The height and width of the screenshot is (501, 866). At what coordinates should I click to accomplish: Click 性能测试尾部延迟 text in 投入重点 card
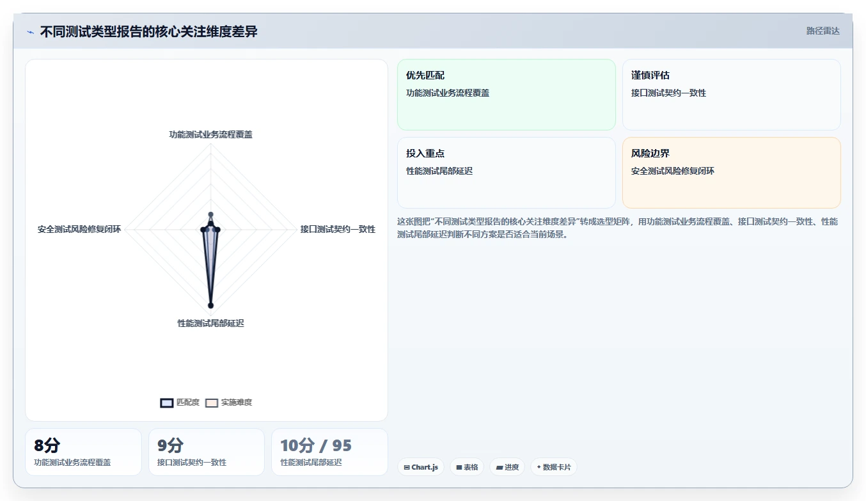439,171
